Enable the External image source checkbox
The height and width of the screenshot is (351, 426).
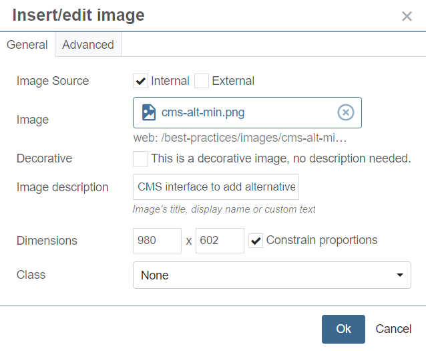(202, 81)
